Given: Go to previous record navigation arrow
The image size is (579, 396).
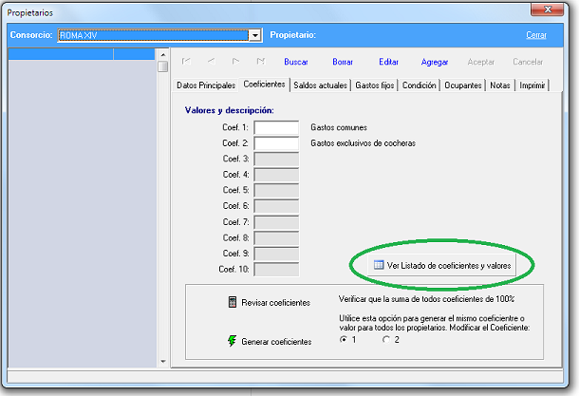Looking at the screenshot, I should (211, 62).
